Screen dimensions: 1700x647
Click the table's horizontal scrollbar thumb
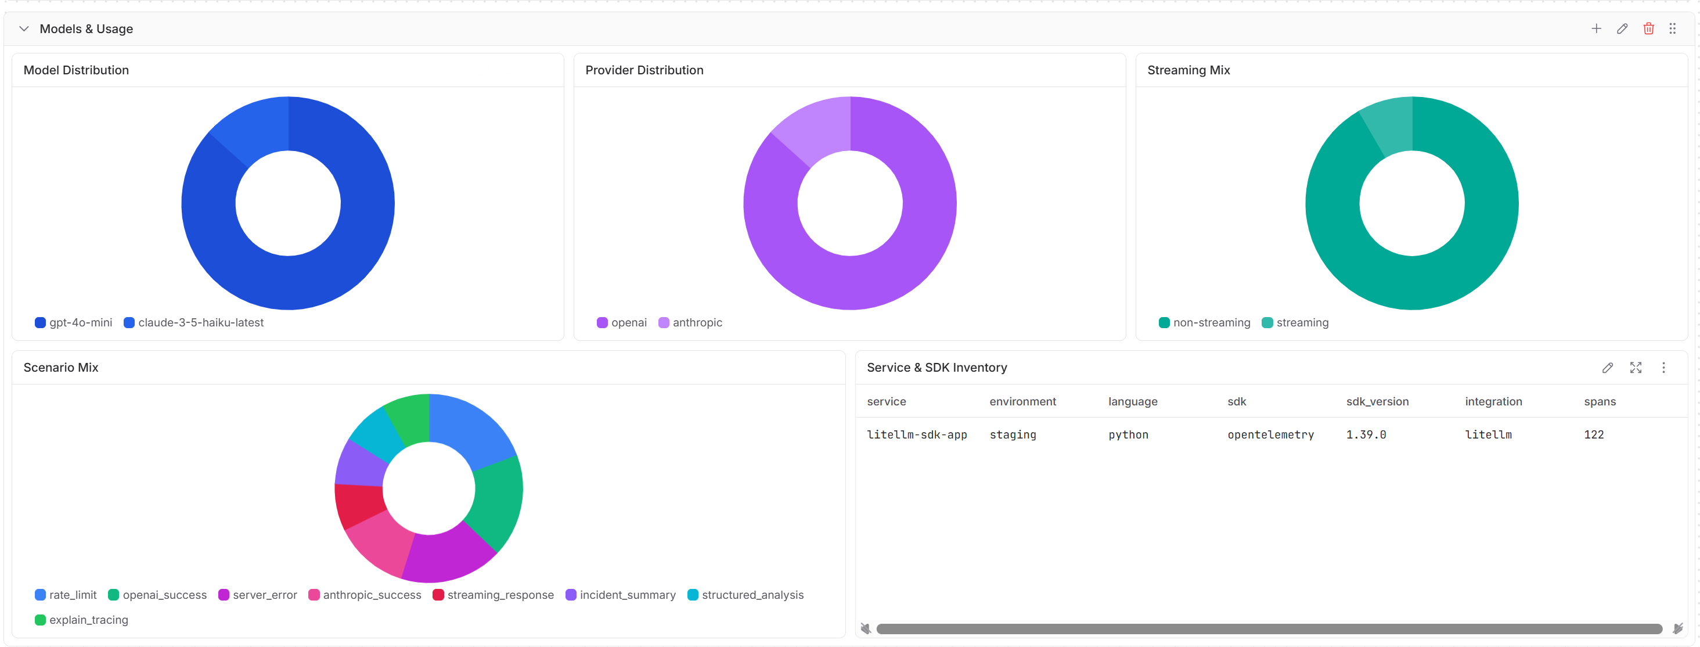click(x=1269, y=628)
